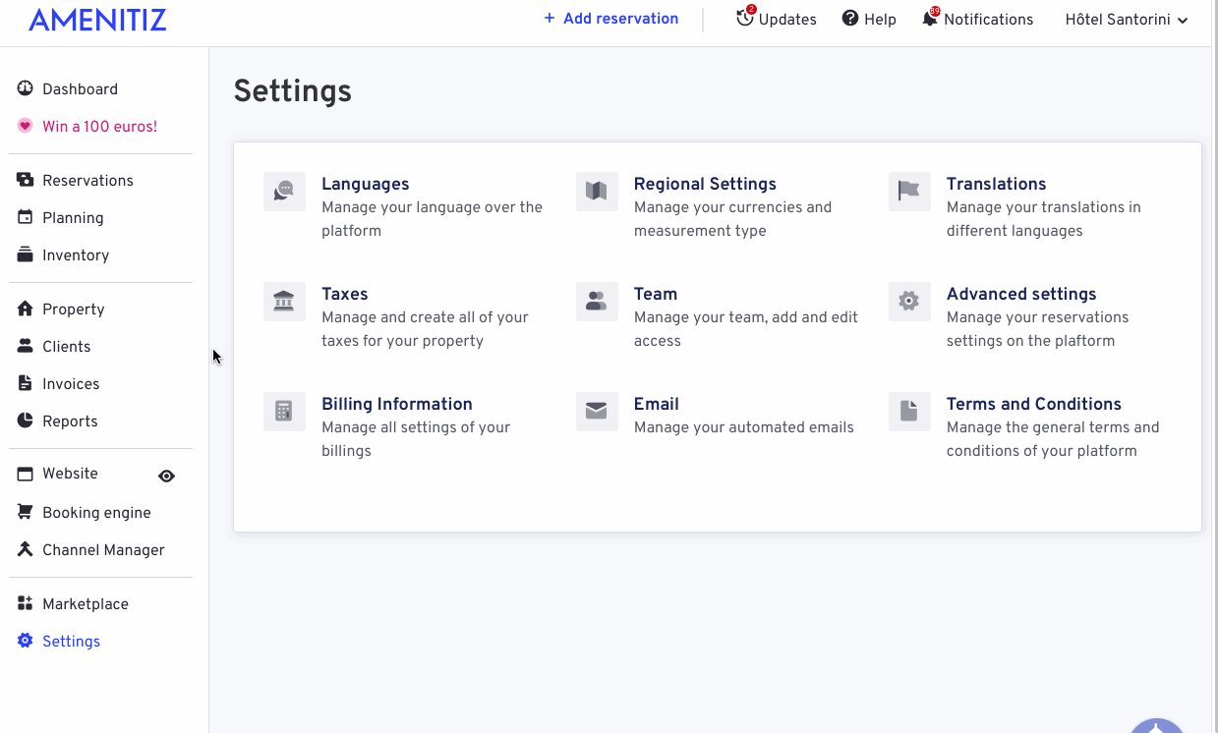Click the Amenitiz logo

pos(97,20)
